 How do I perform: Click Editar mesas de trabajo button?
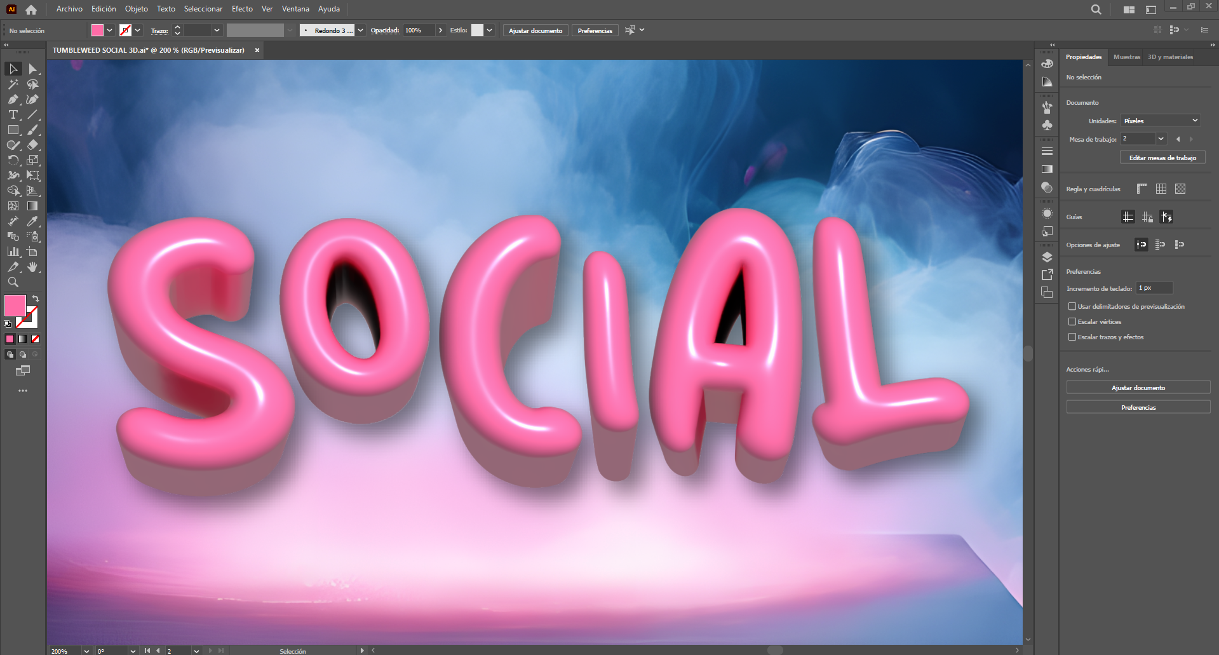[1162, 158]
